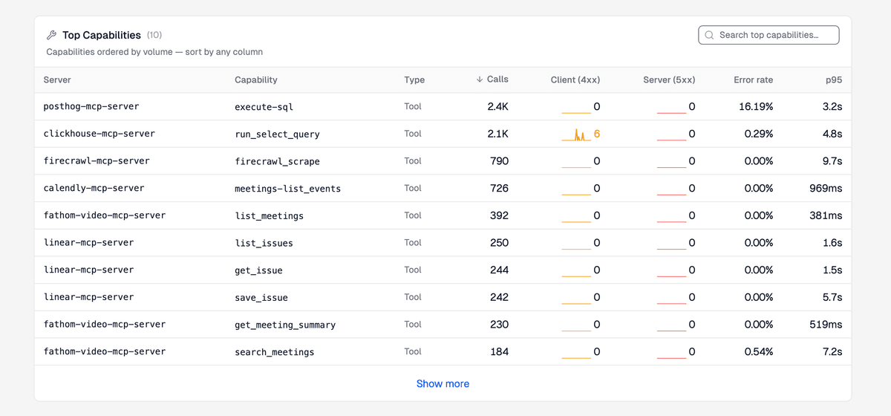891x416 pixels.
Task: Click the magnifier icon in search box
Action: click(x=710, y=35)
